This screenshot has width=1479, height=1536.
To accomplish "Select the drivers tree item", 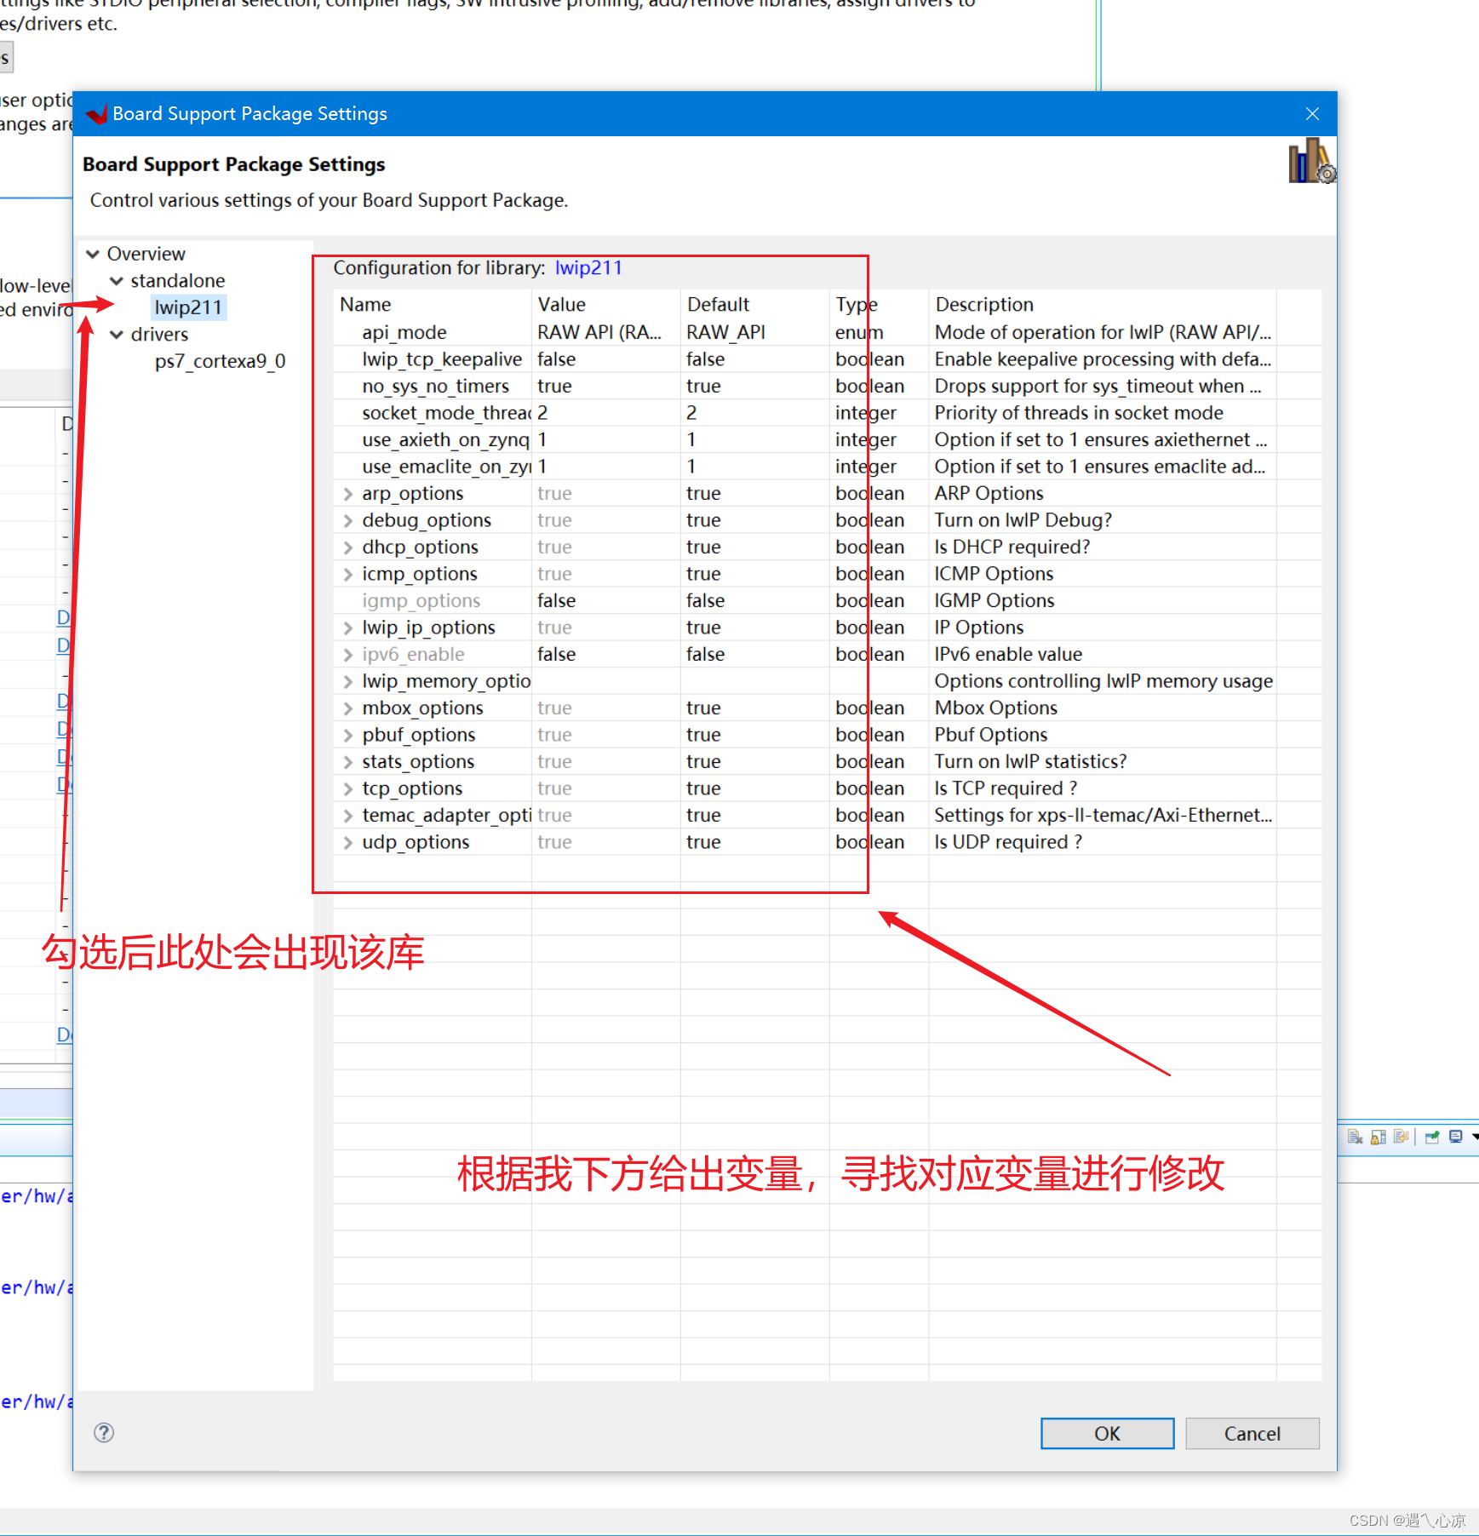I will pos(159,335).
